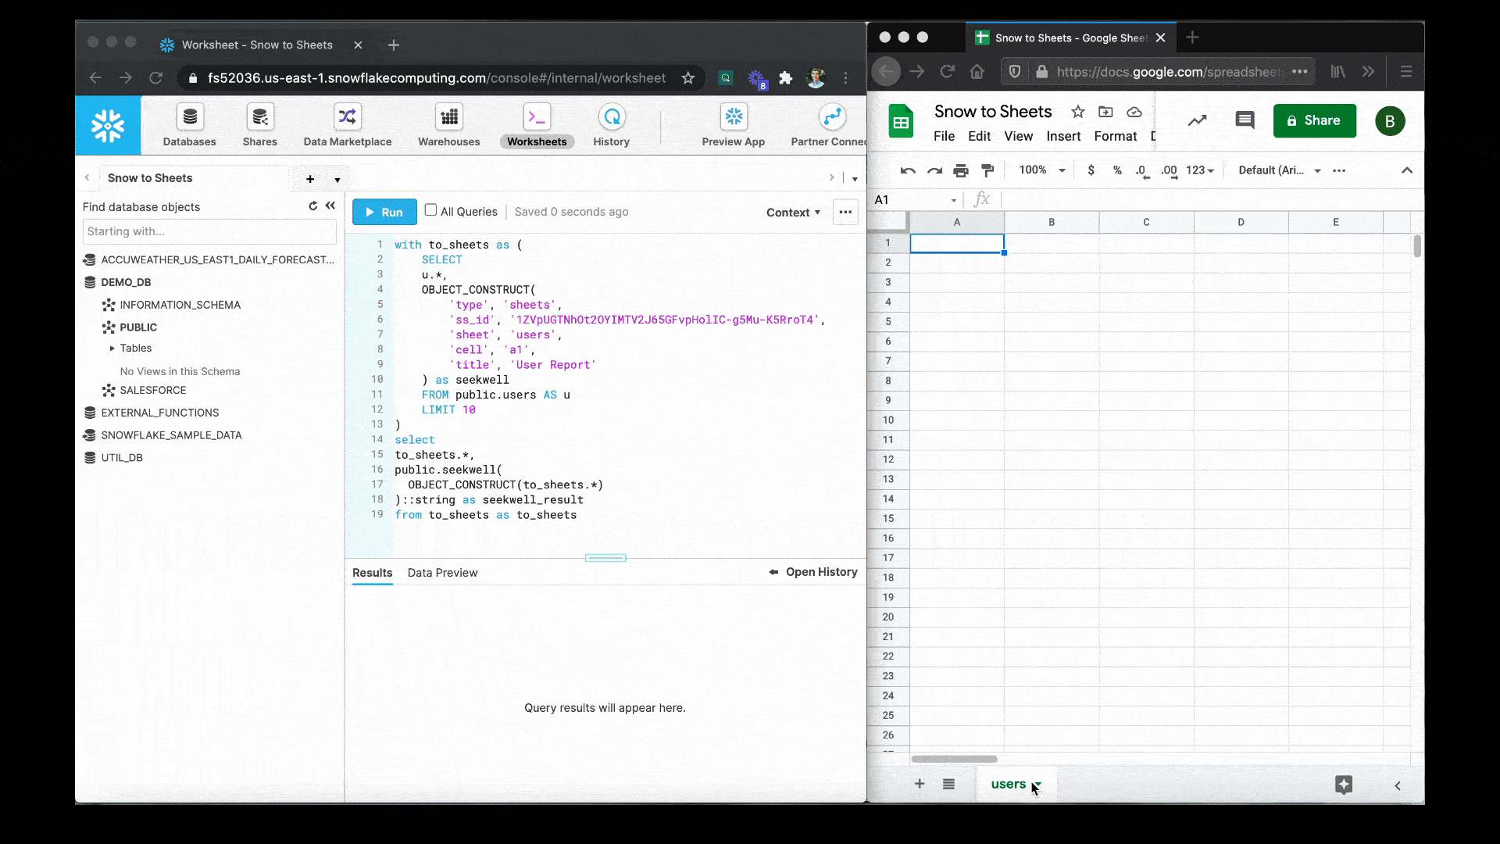Viewport: 1500px width, 844px height.
Task: Undo the last spreadsheet change
Action: [907, 170]
